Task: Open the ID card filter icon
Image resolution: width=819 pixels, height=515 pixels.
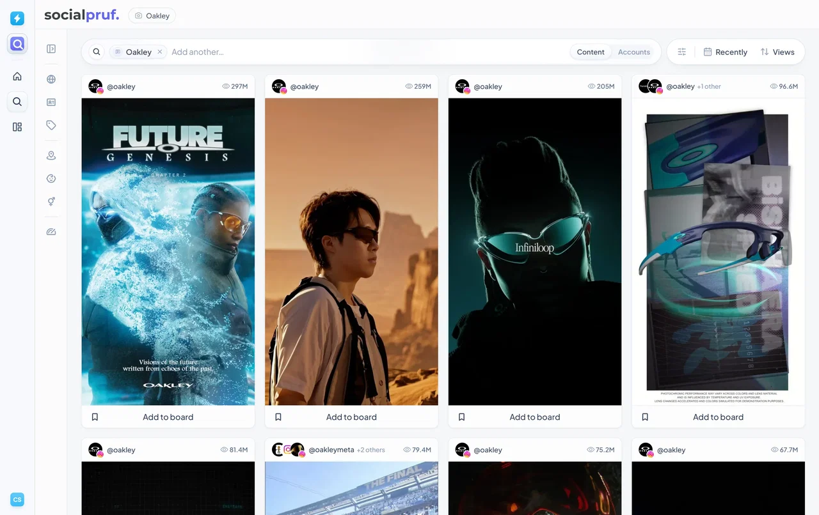Action: click(51, 102)
